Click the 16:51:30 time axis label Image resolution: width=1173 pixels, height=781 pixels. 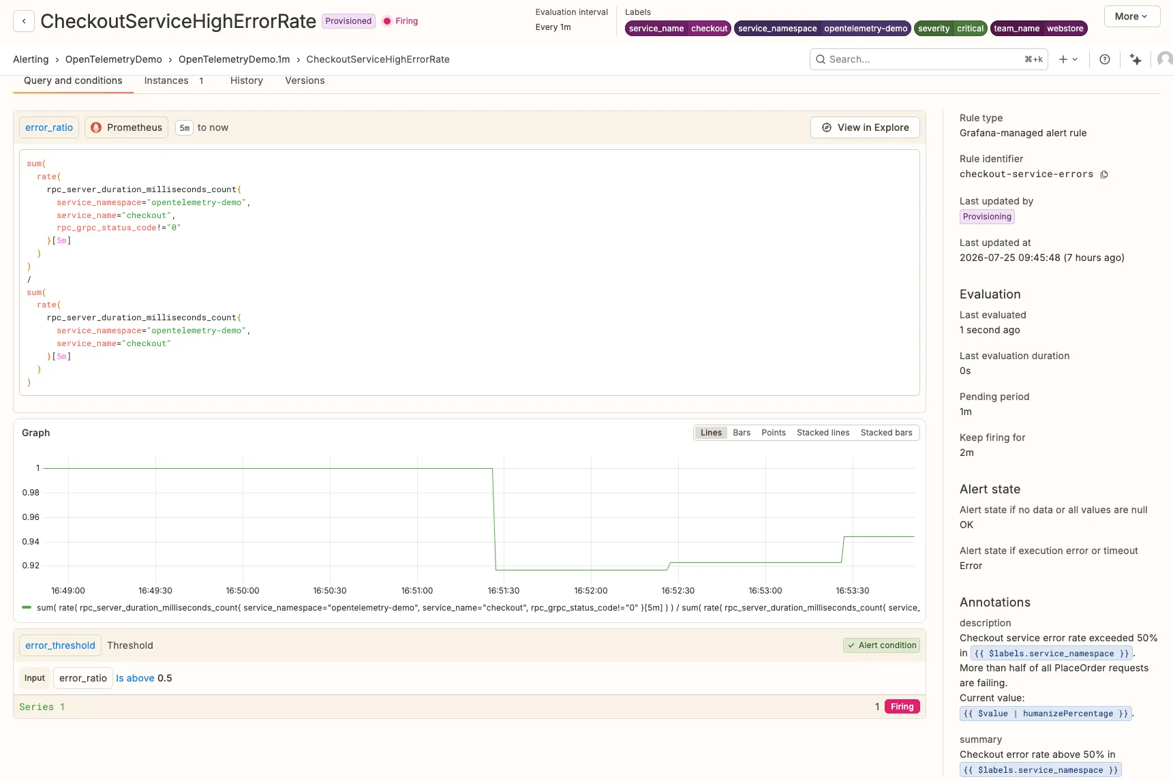pos(504,591)
